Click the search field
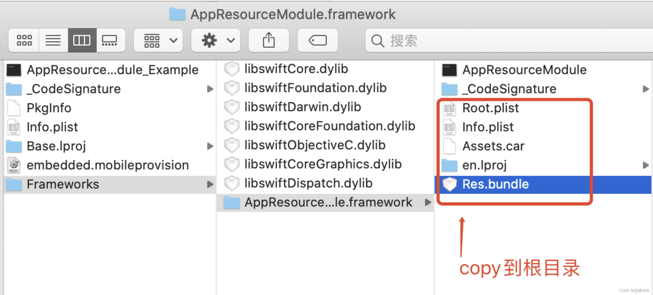 pos(505,41)
